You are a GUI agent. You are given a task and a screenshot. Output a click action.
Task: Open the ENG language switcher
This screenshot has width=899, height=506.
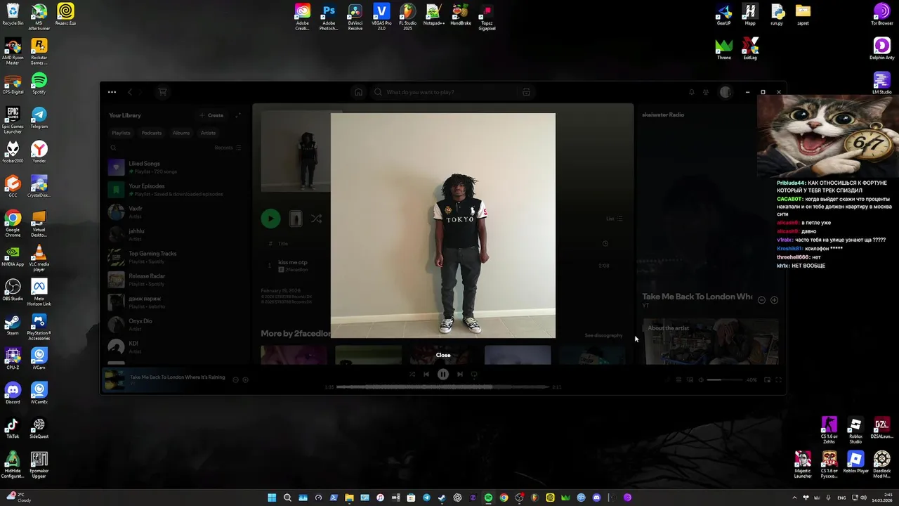tap(841, 498)
